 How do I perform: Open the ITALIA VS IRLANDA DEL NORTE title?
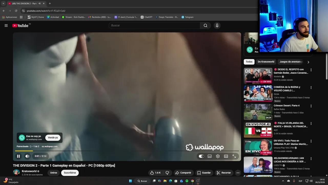click(x=291, y=125)
